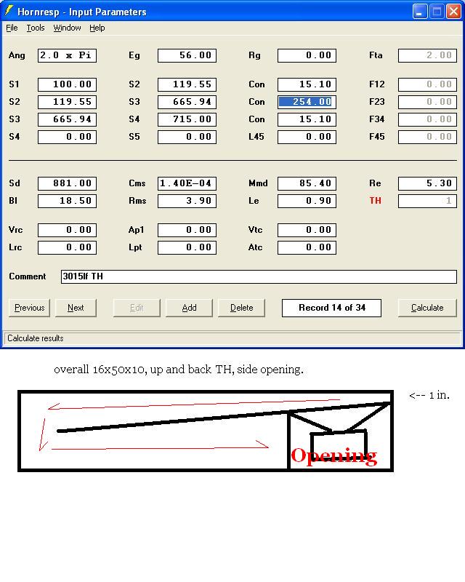The width and height of the screenshot is (465, 582).
Task: Click the red 'Opening' label in diagram
Action: pos(333,456)
